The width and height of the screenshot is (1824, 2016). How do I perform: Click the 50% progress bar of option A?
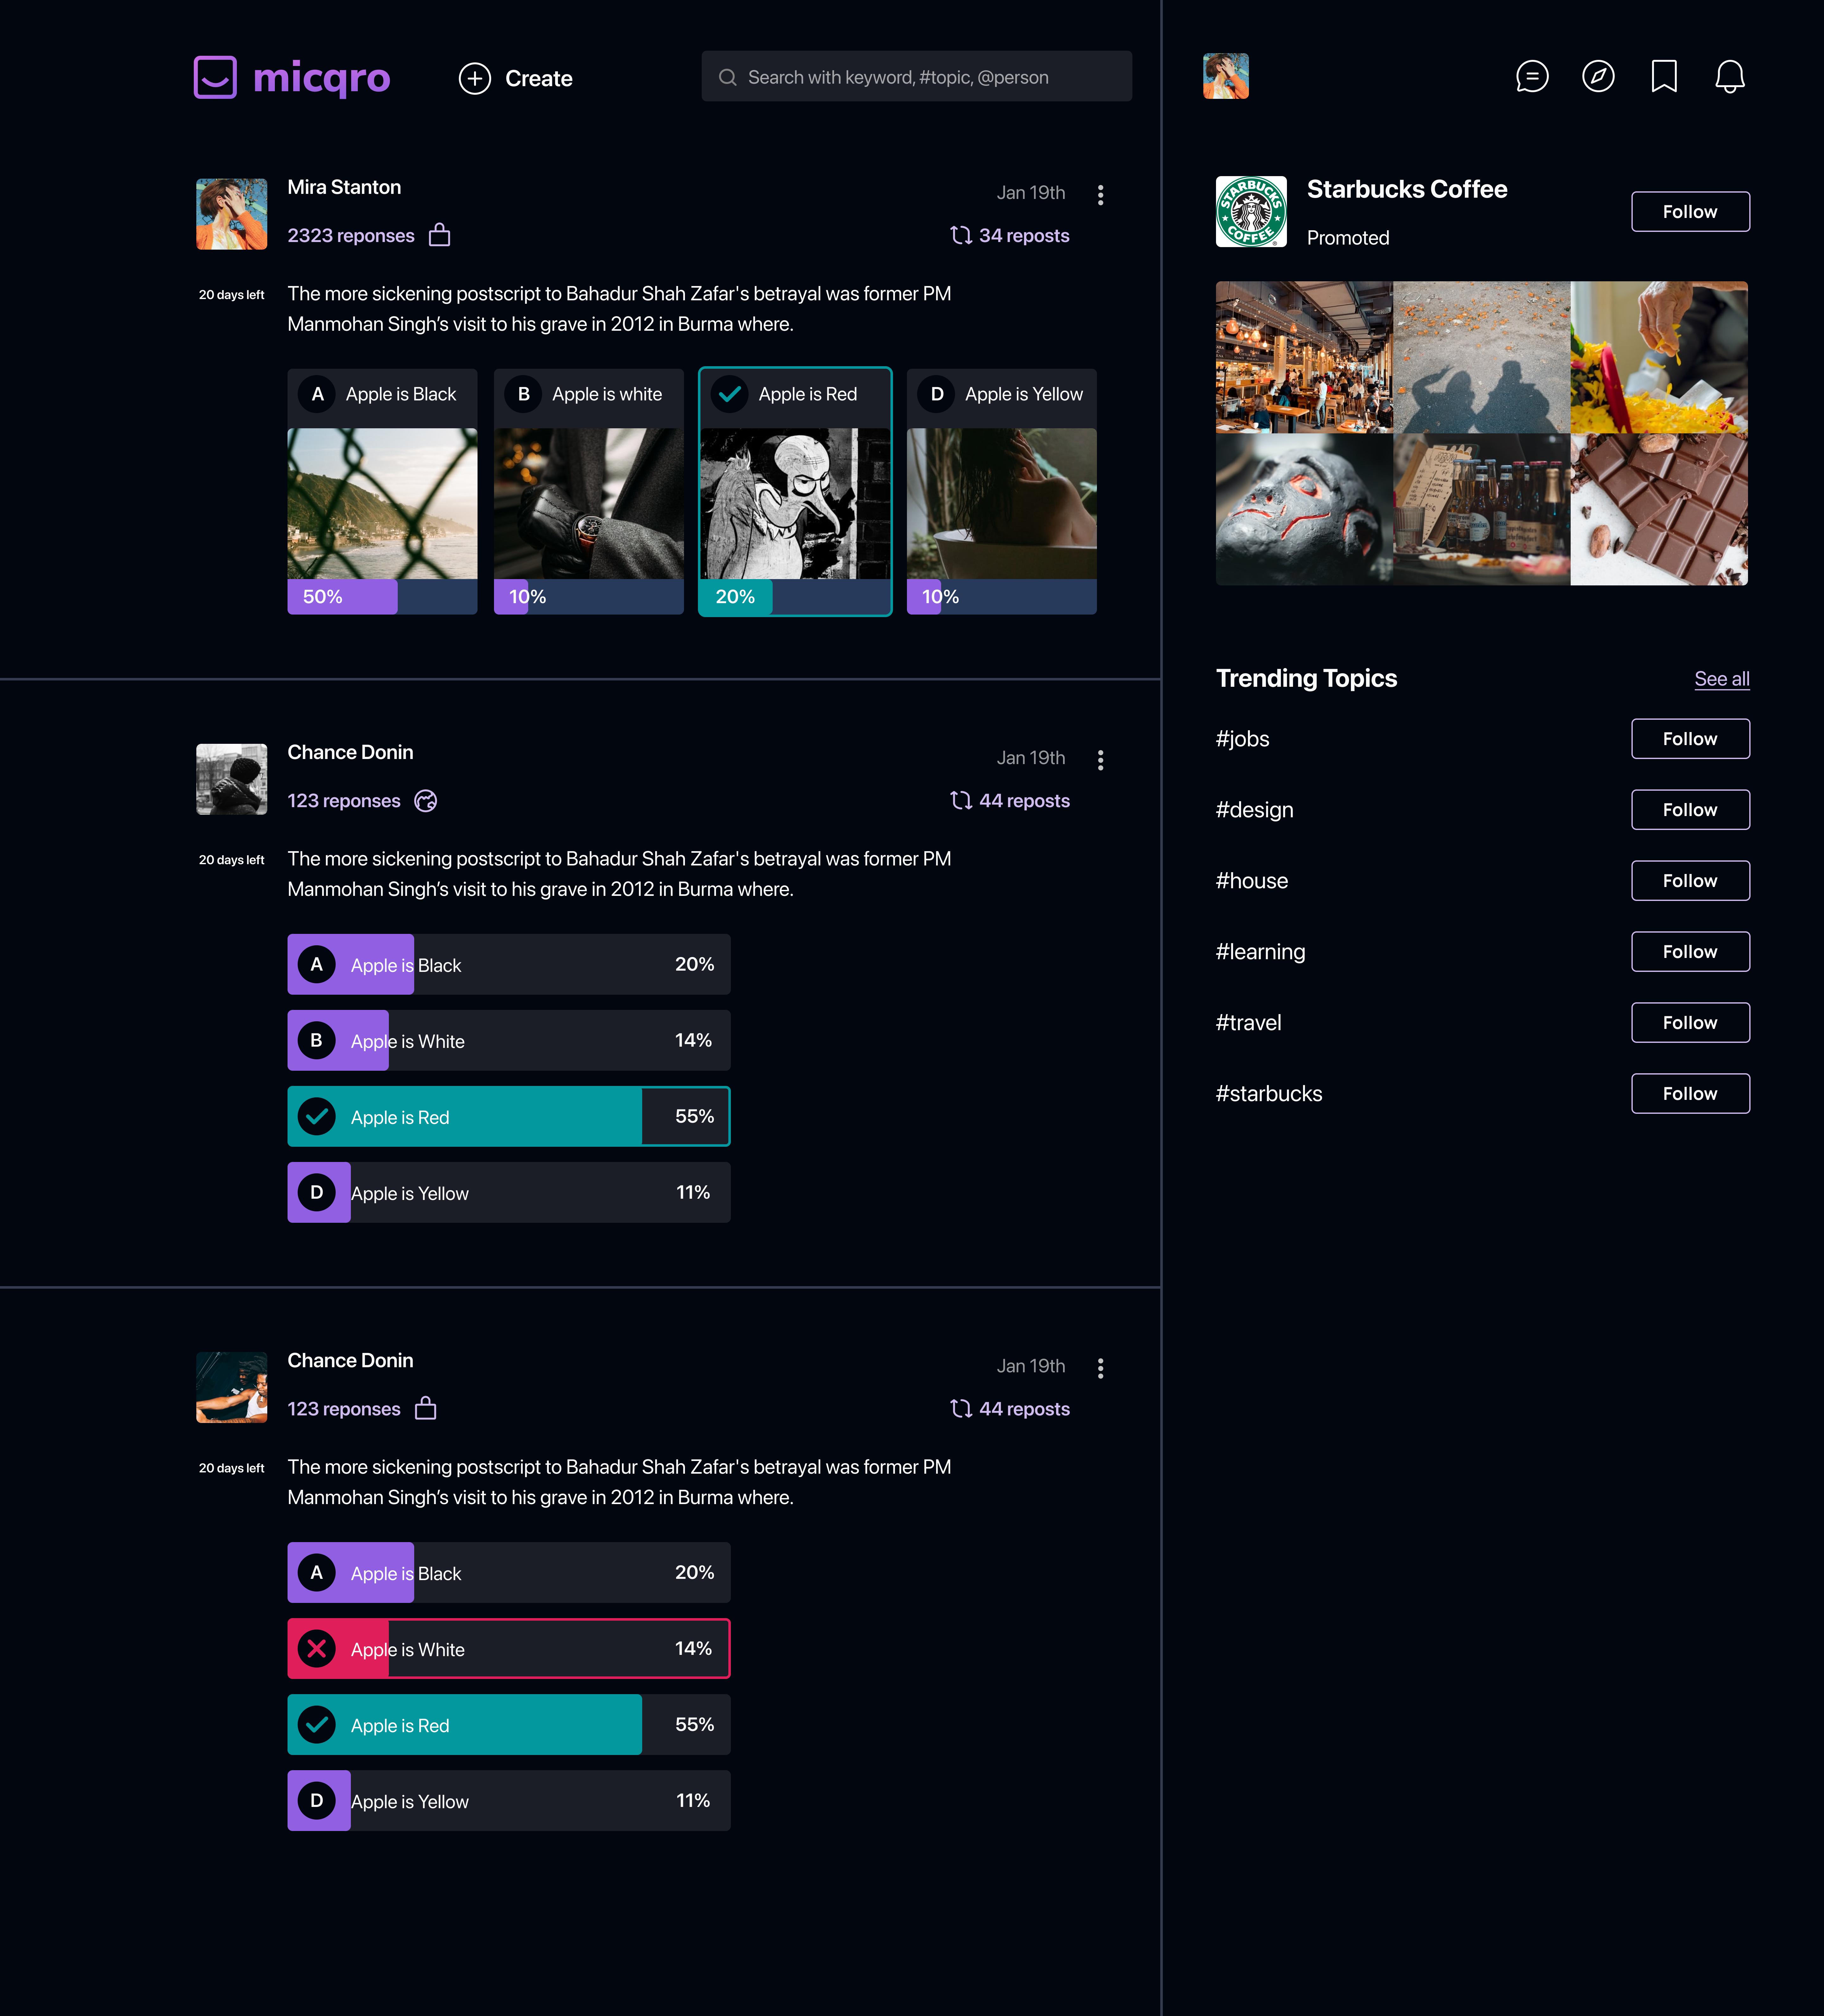(x=383, y=597)
